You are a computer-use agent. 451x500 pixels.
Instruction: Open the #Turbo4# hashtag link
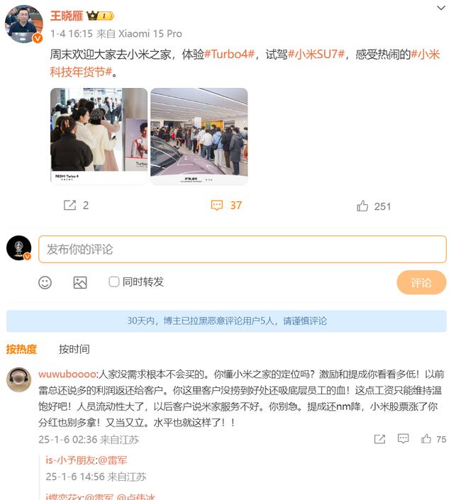pyautogui.click(x=230, y=54)
